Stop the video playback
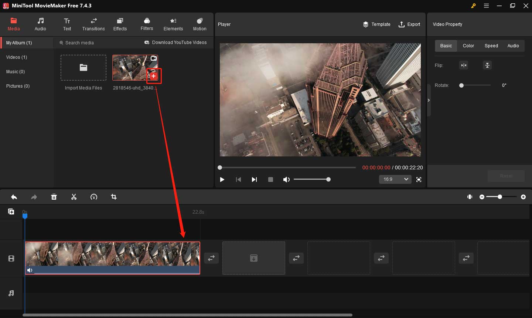The width and height of the screenshot is (532, 318). pos(270,179)
